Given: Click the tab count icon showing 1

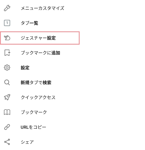Looking at the screenshot, I should click(7, 23).
